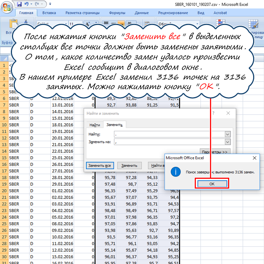
Task: Switch to the Вид tab
Action: pyautogui.click(x=201, y=13)
